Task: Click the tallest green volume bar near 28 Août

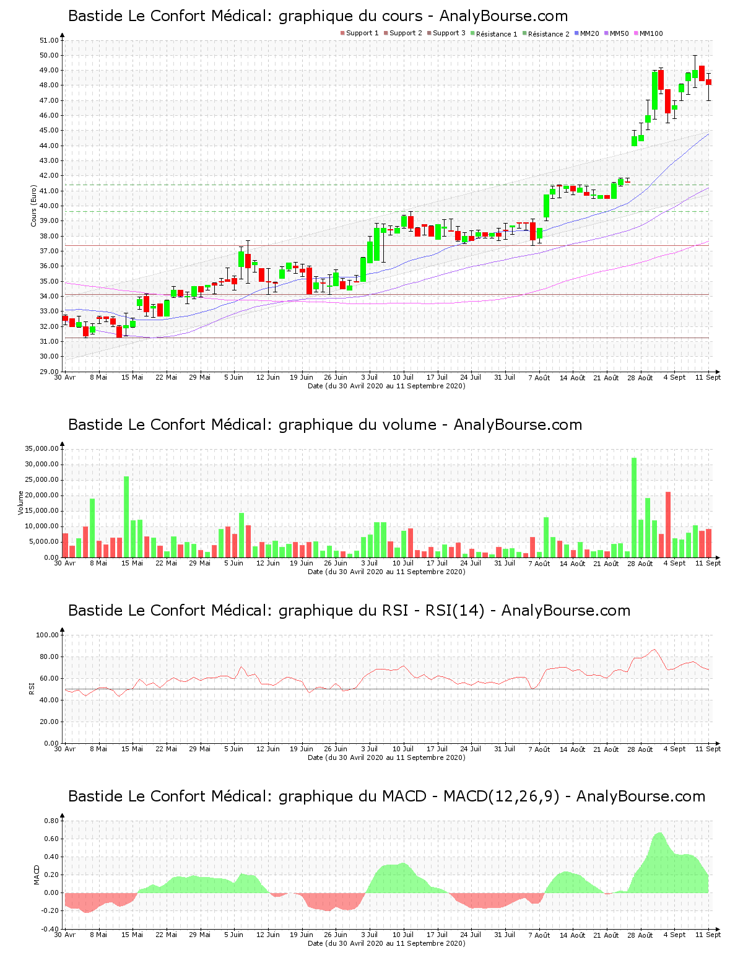Action: coord(634,508)
